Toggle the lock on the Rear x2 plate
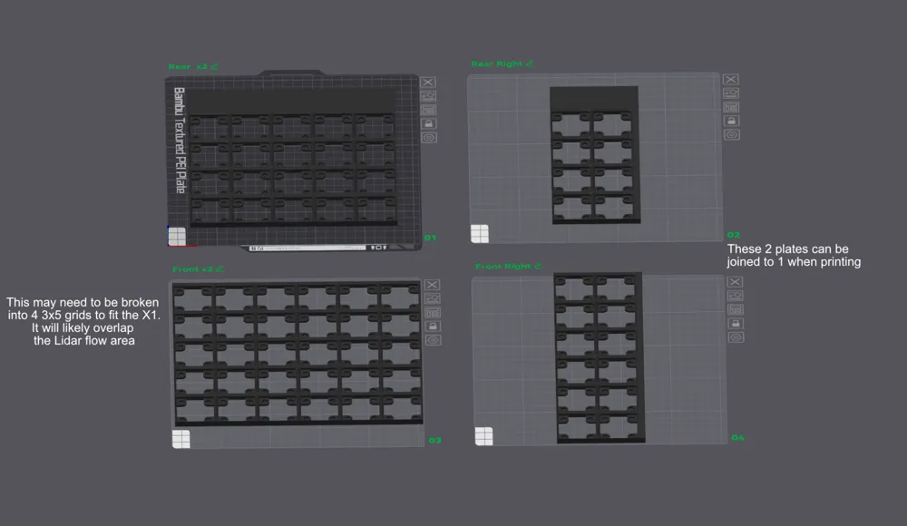 tap(427, 122)
